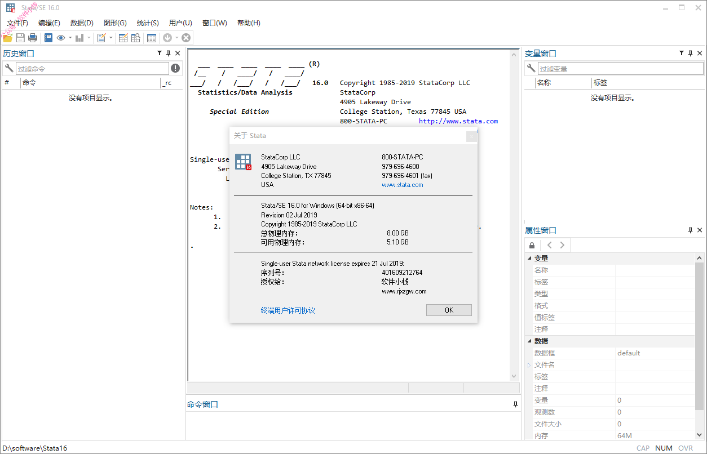Open the Data Editor (Edit) pencil-grid icon
Viewport: 707px width, 454px height.
[123, 38]
